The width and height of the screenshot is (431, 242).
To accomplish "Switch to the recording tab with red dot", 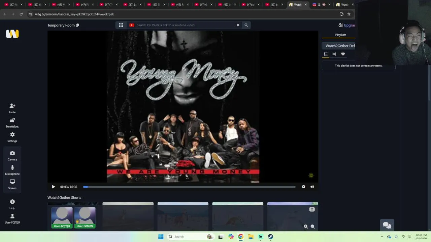I will click(x=321, y=5).
